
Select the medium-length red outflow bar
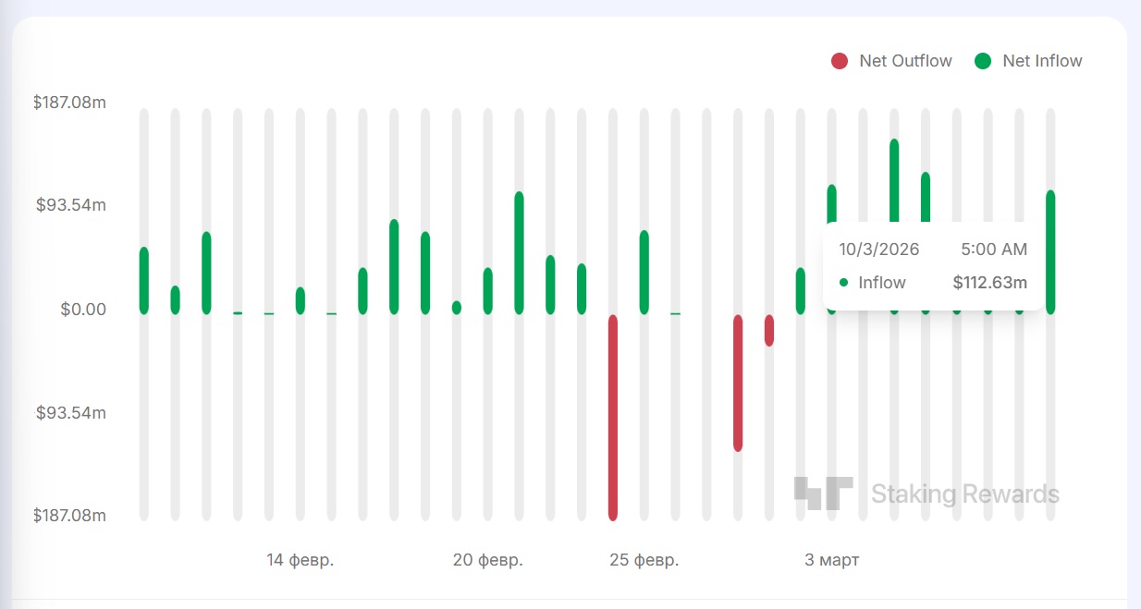738,382
